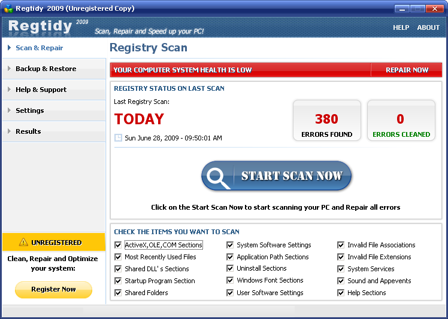Viewport: 448px width, 319px height.
Task: Click the Registry Scan heading
Action: coord(149,48)
